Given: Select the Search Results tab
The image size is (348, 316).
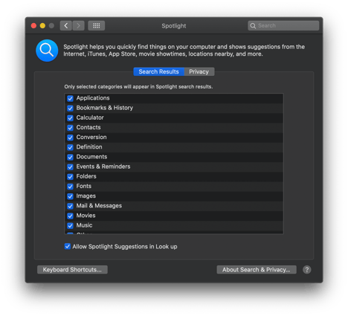Looking at the screenshot, I should click(x=159, y=71).
